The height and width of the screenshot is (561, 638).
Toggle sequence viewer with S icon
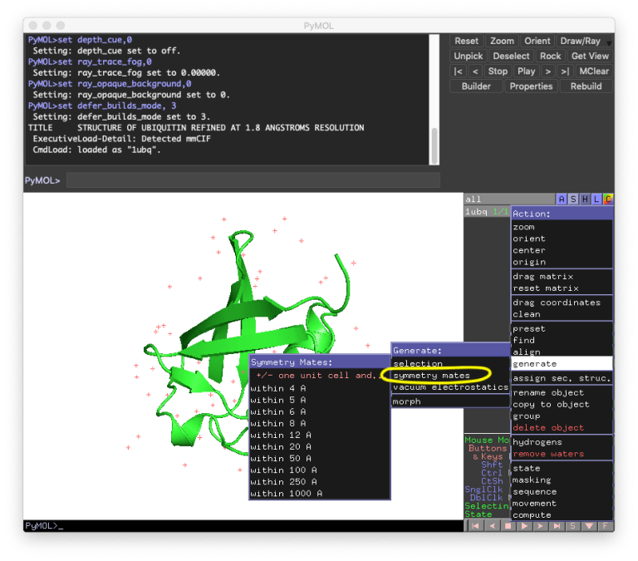pos(572,526)
